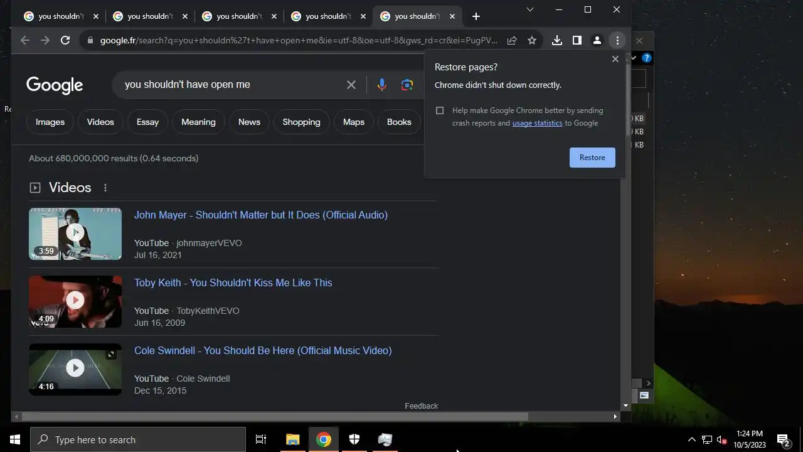
Task: Search by image with Google Lens icon
Action: [x=407, y=85]
